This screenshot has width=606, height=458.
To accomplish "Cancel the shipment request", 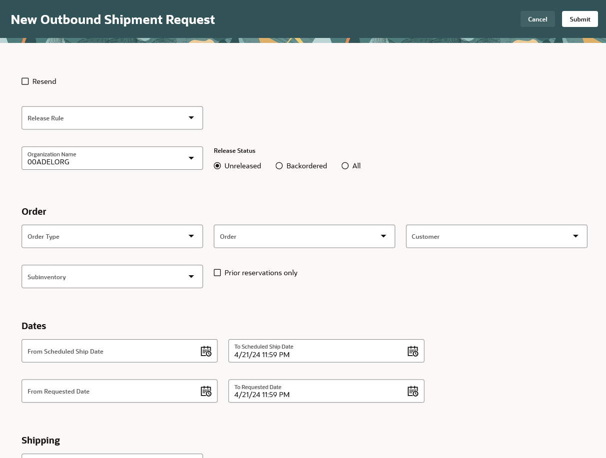I will tap(538, 19).
